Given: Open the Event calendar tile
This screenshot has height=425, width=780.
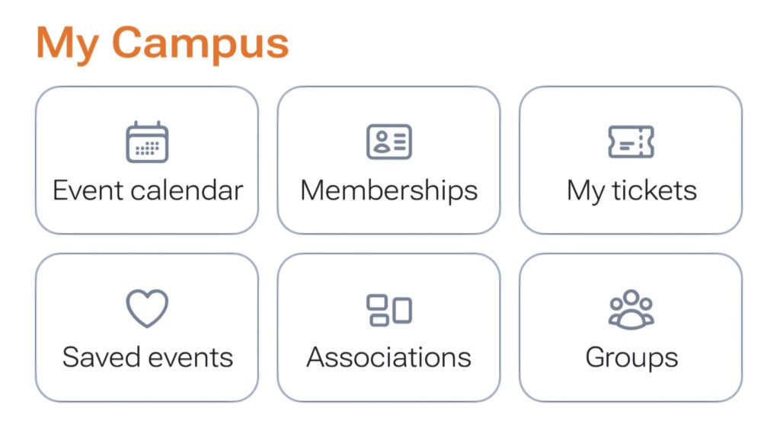Looking at the screenshot, I should coord(147,160).
